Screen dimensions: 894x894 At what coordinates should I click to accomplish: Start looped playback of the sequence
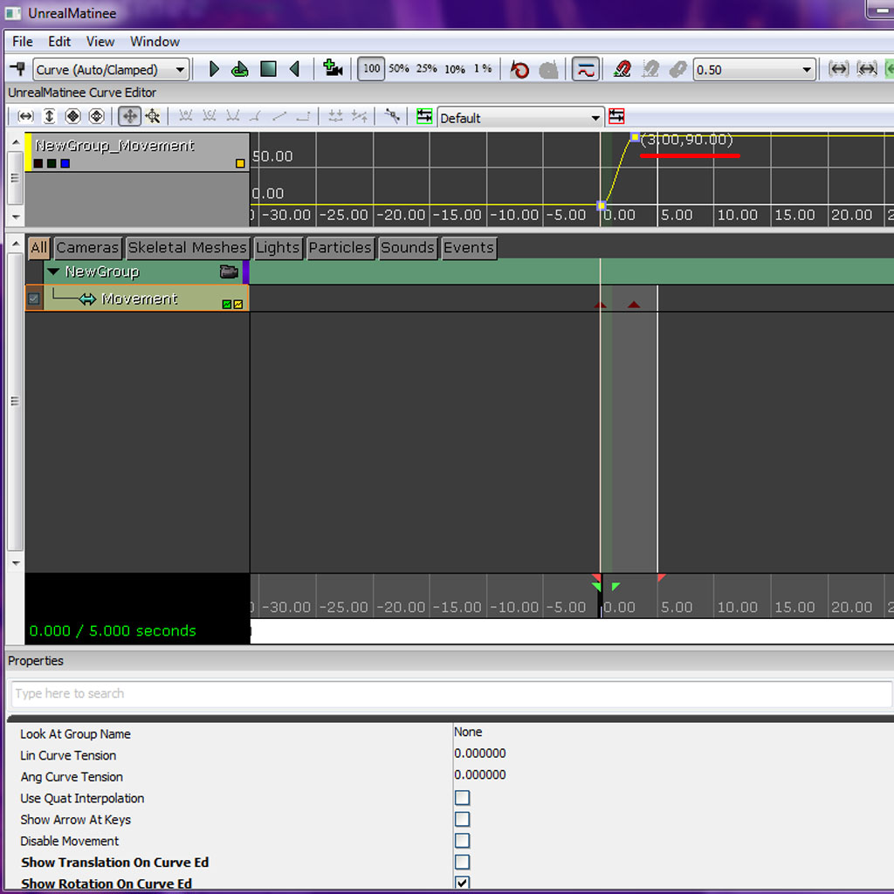239,70
